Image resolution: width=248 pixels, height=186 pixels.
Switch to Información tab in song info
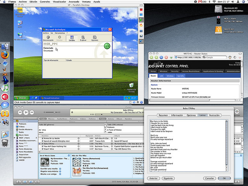tap(177, 115)
